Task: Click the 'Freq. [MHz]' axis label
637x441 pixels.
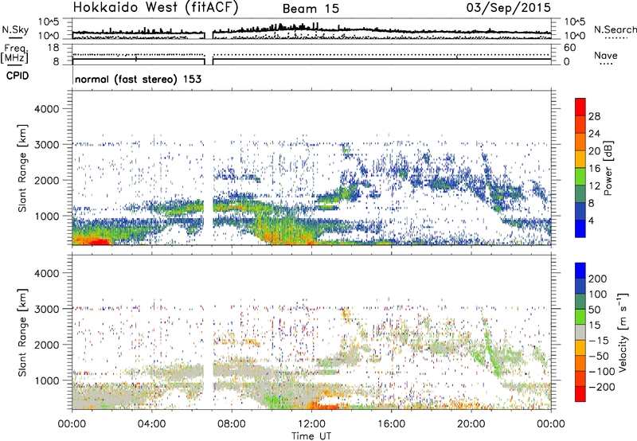Action: click(x=14, y=54)
